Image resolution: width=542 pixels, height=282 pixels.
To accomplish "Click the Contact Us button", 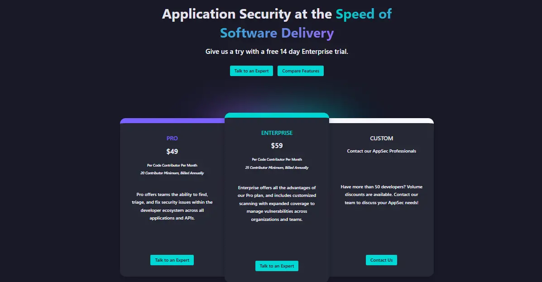I will click(381, 260).
